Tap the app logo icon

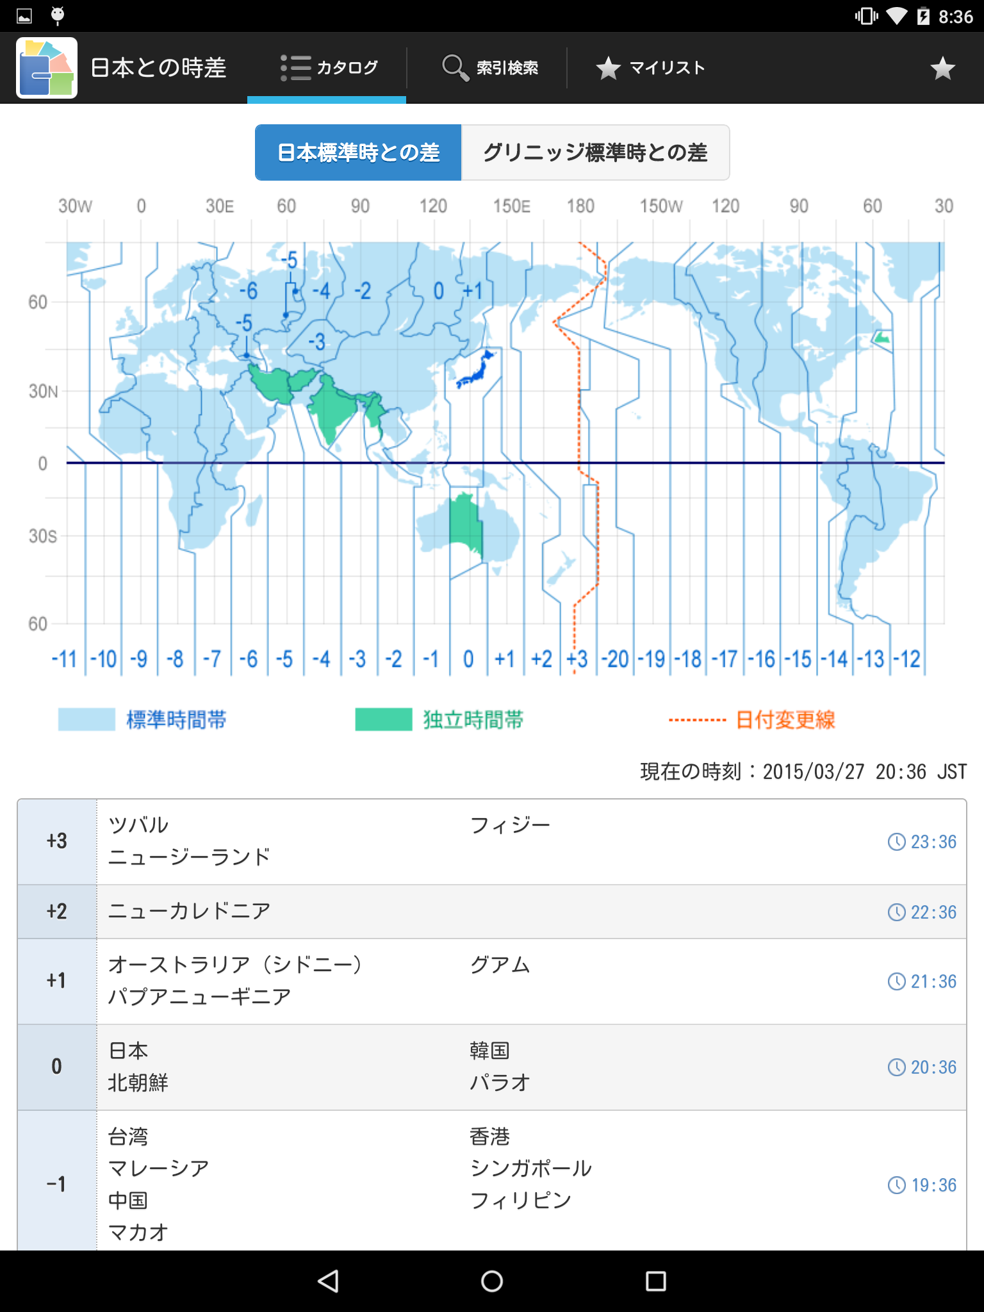click(47, 68)
